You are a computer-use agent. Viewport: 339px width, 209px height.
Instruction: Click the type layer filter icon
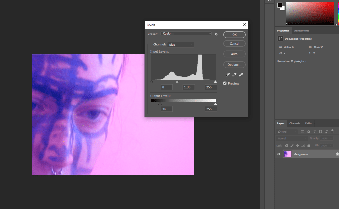point(315,132)
